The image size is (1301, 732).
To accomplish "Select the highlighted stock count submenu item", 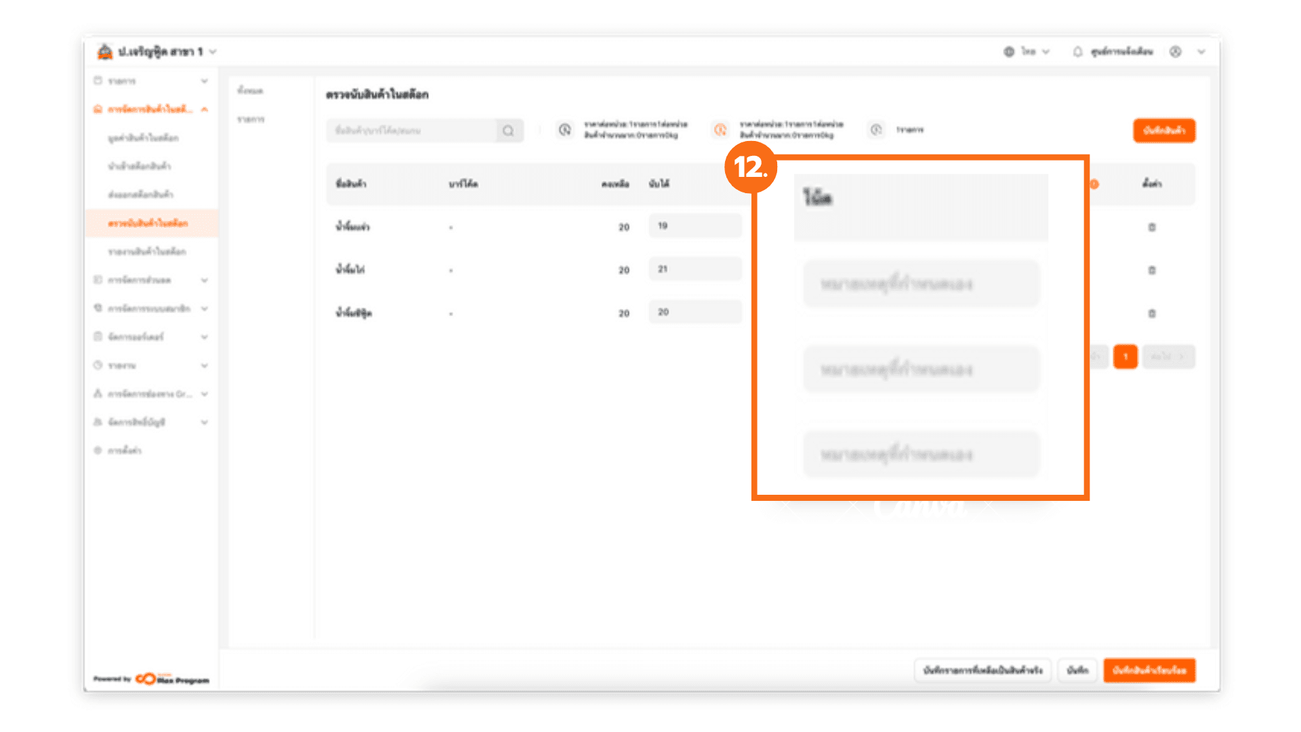I will click(x=148, y=223).
